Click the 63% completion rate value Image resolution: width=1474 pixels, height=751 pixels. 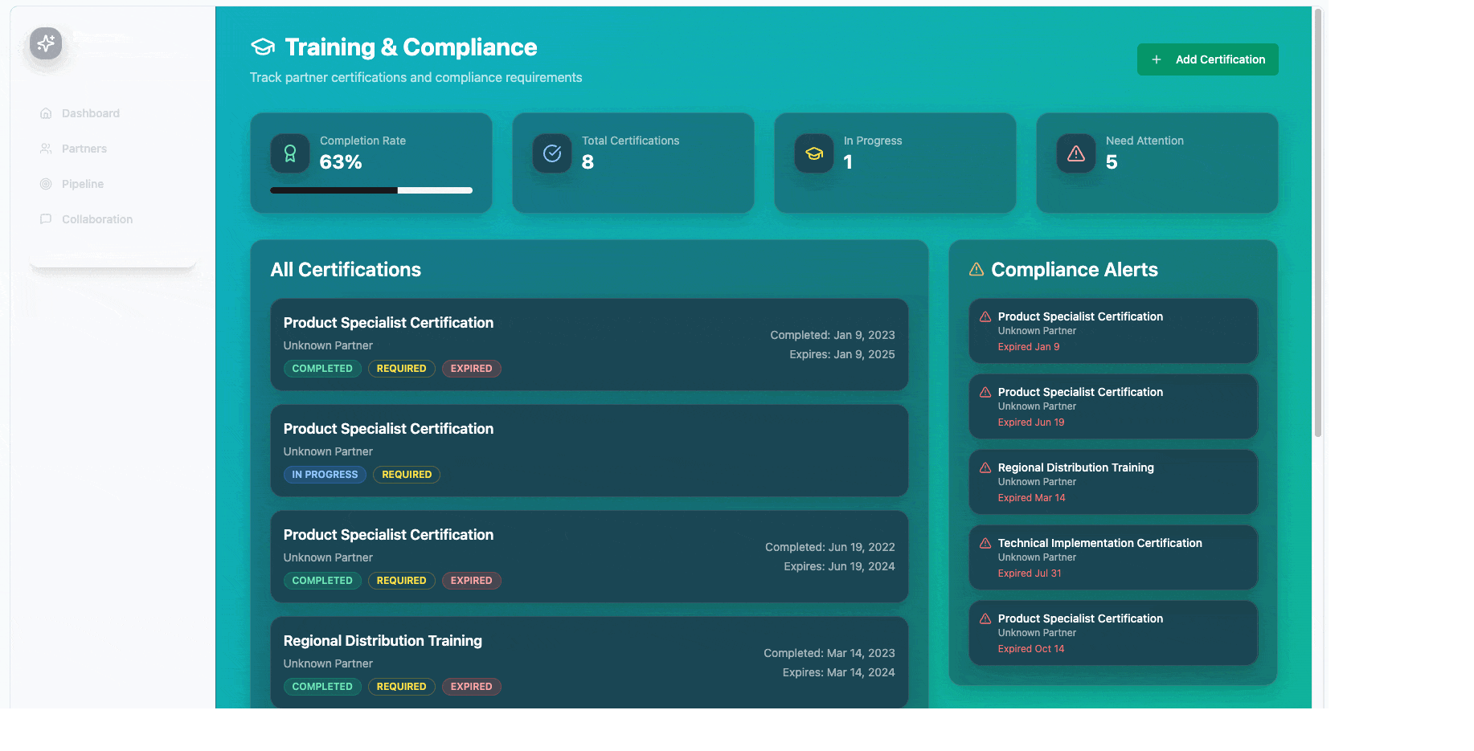(x=341, y=162)
